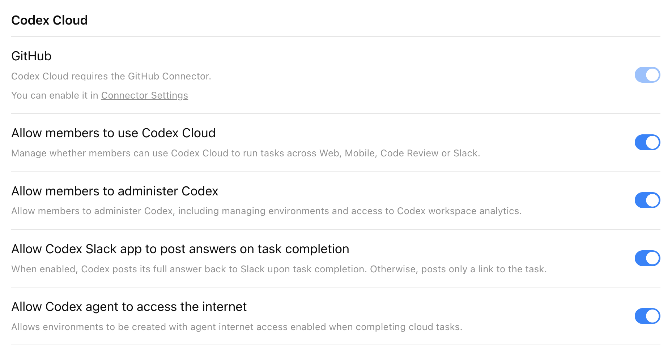Image resolution: width=672 pixels, height=359 pixels.
Task: Select the workspace analytics description text
Action: coord(267,211)
